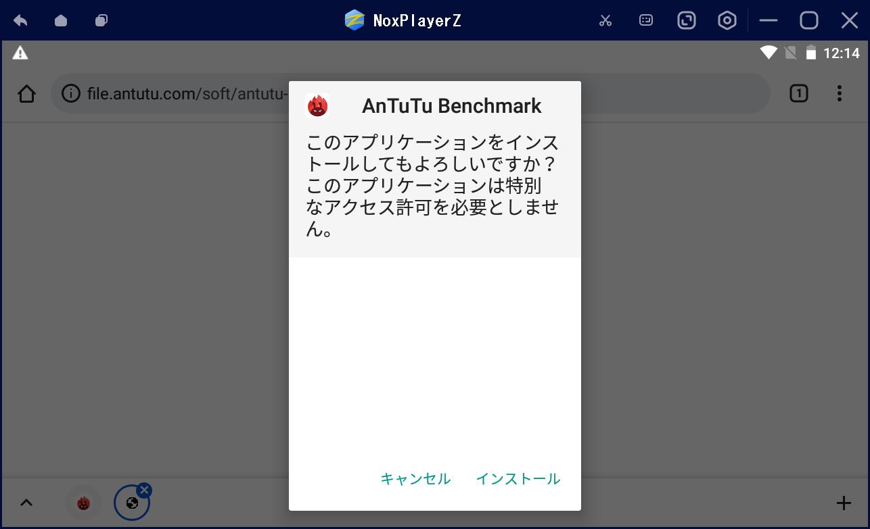Select the browser home icon beside address bar
This screenshot has height=529, width=870.
(26, 93)
